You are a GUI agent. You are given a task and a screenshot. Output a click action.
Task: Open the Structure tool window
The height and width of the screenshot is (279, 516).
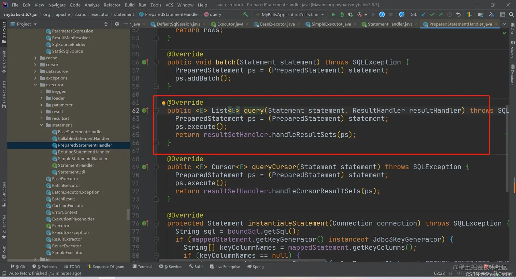[4, 194]
